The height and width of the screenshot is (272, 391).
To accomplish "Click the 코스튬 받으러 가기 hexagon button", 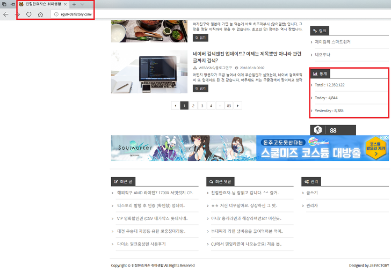I will [375, 148].
